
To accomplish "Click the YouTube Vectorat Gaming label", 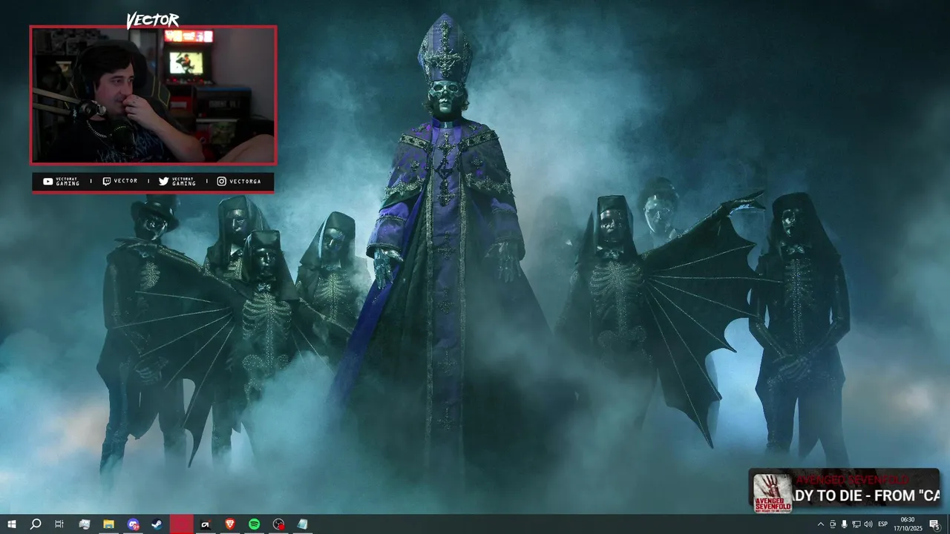I will tap(62, 181).
